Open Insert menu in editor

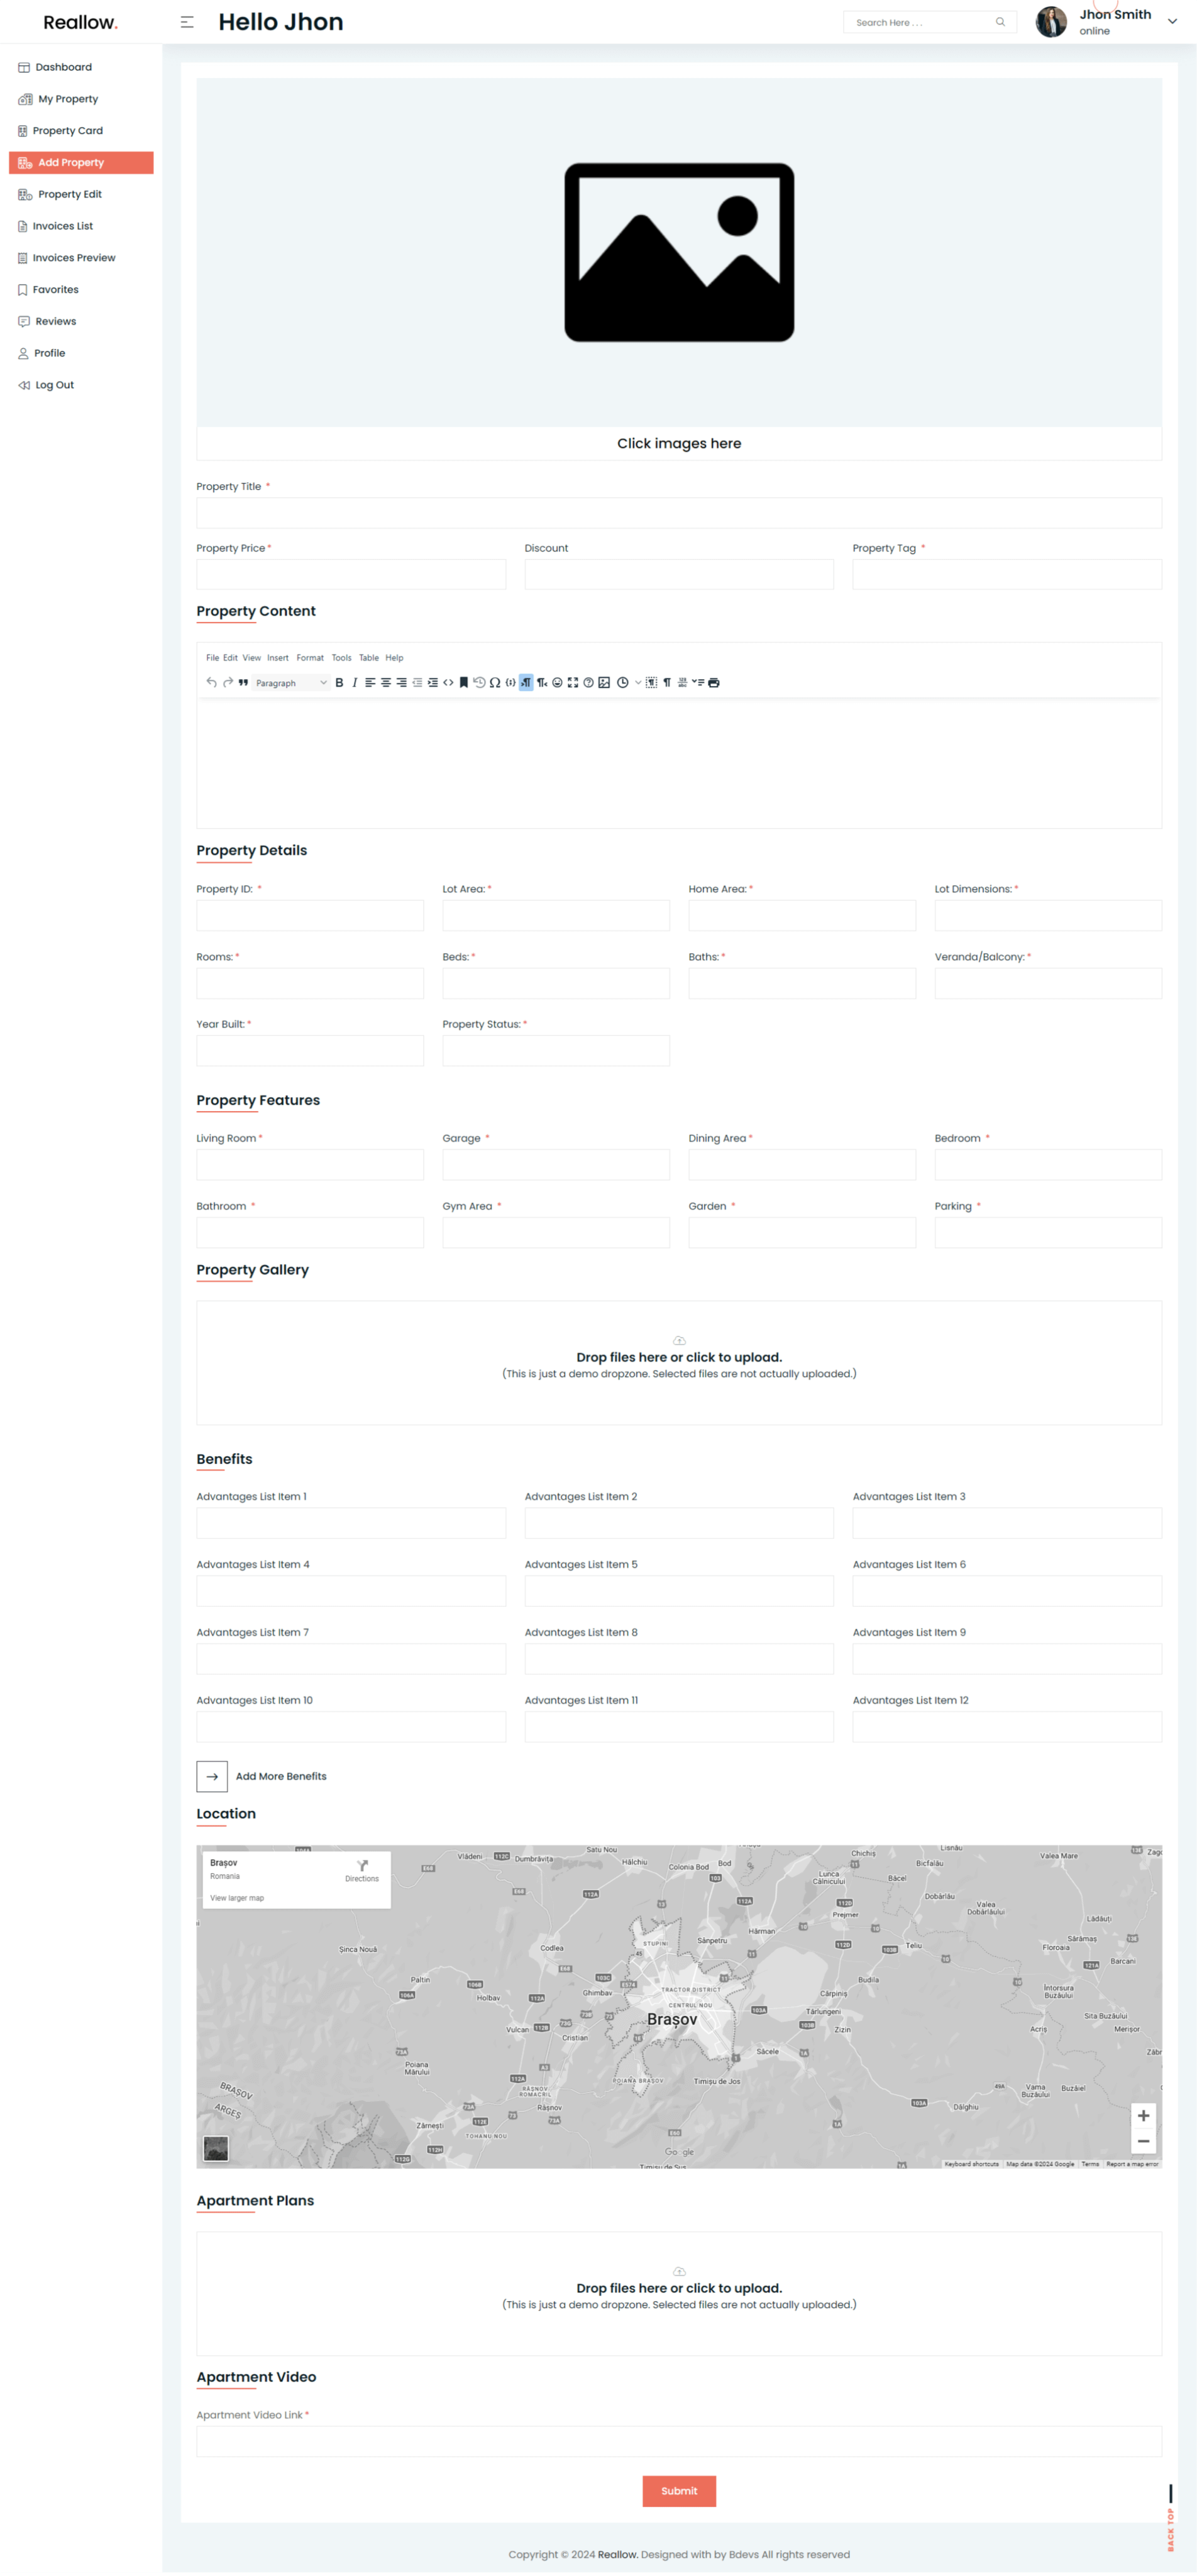tap(278, 658)
